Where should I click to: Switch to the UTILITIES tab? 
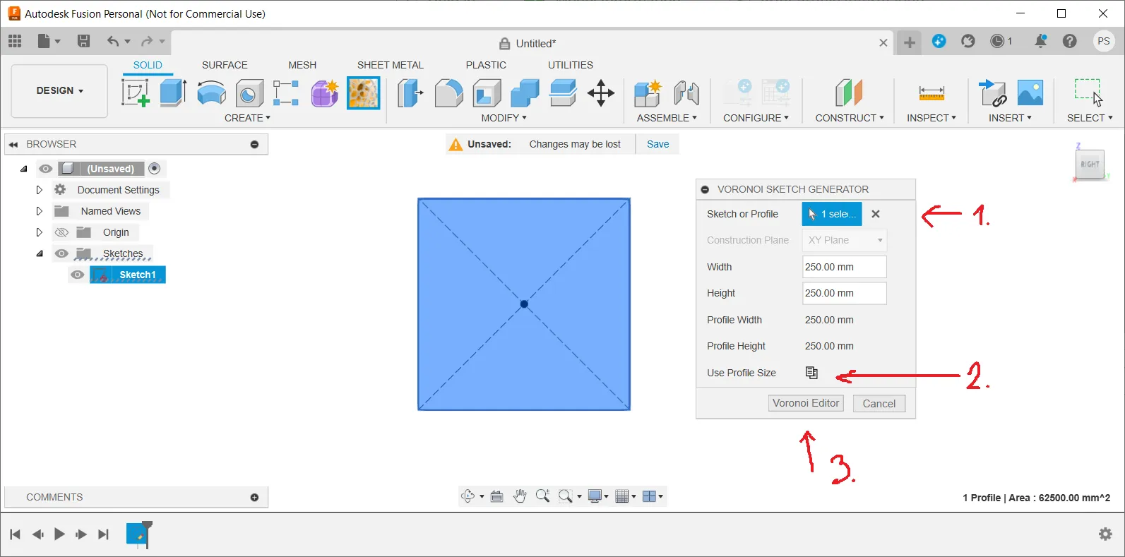(x=571, y=65)
